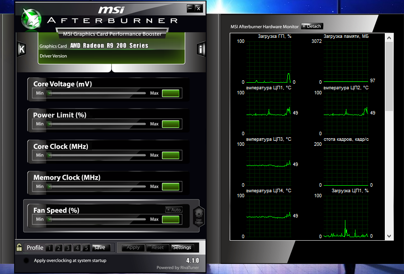Click the MSI Afterburner dragon logo
Viewport: 404px width, 274px height.
click(31, 19)
